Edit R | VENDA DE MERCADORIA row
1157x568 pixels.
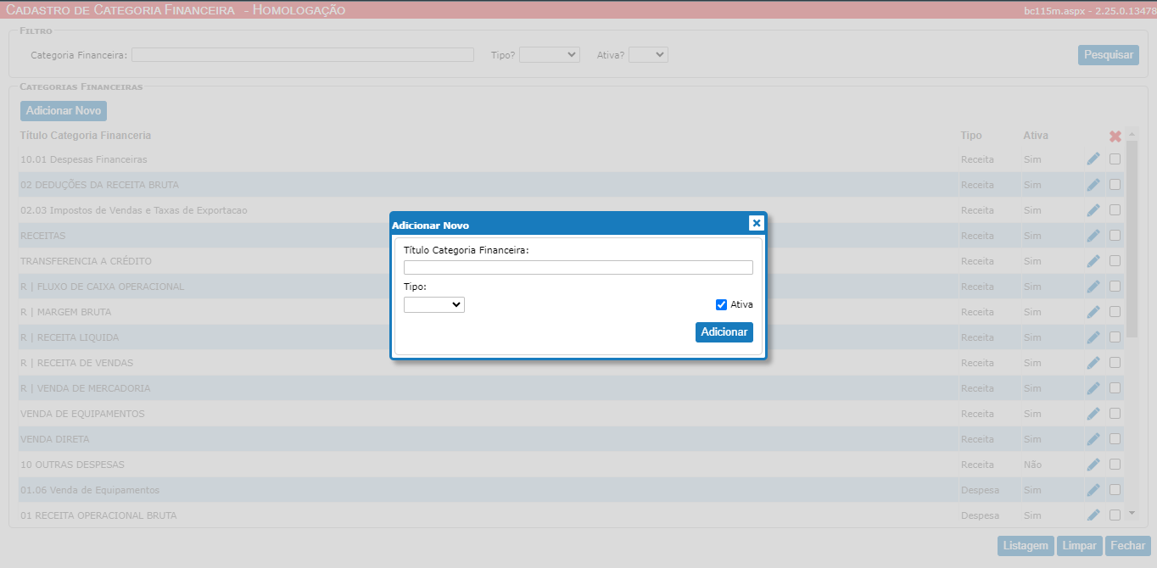pos(1093,387)
